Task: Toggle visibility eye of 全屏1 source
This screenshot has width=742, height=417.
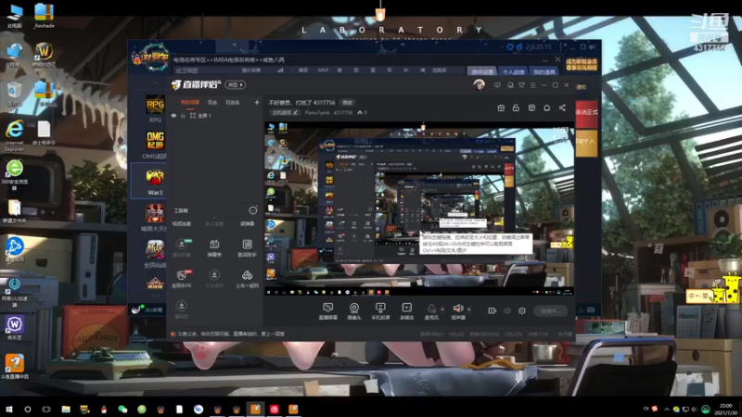Action: point(173,115)
